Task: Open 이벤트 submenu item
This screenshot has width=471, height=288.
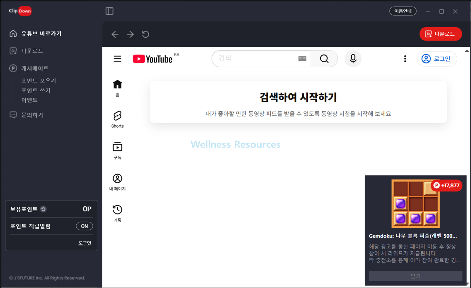Action: (29, 100)
